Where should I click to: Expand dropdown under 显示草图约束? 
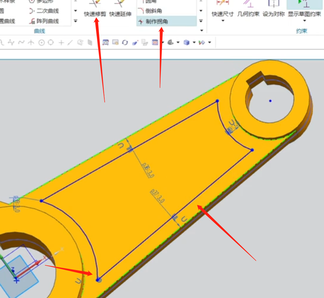click(304, 21)
